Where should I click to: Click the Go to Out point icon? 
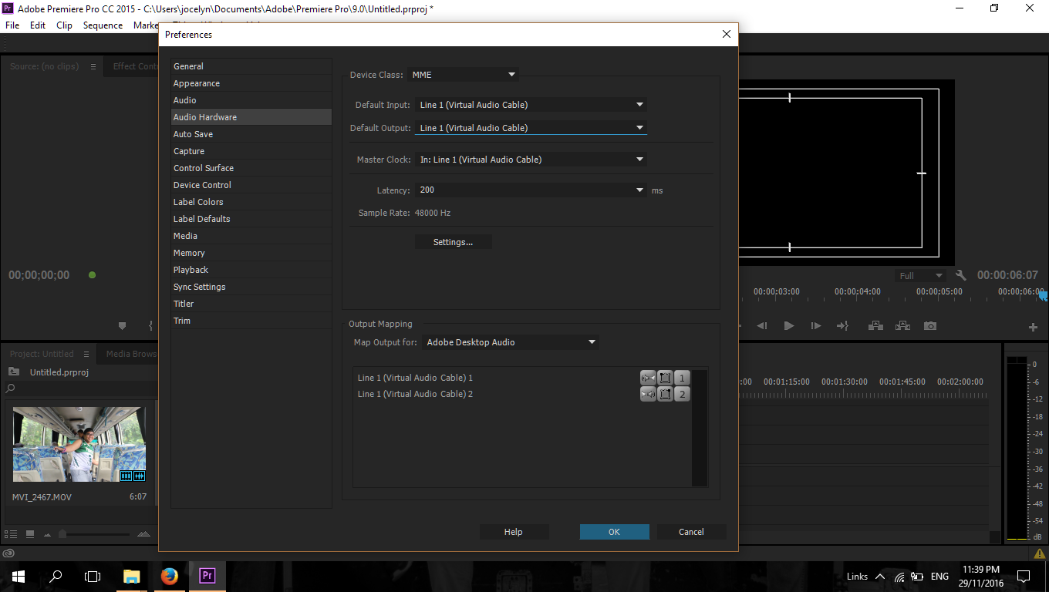(842, 326)
